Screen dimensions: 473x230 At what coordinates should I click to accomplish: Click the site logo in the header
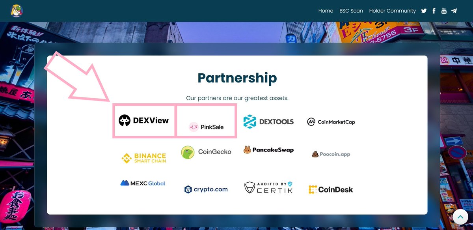[17, 11]
